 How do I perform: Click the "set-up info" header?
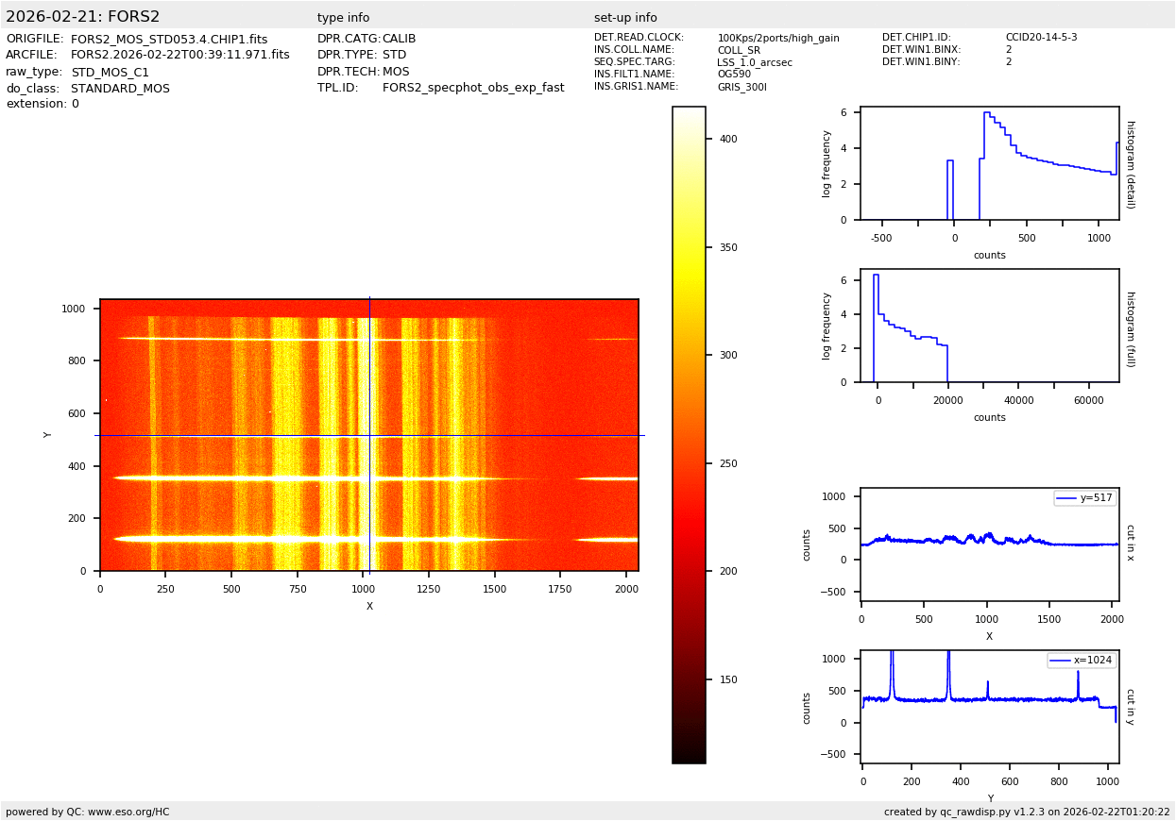[625, 18]
